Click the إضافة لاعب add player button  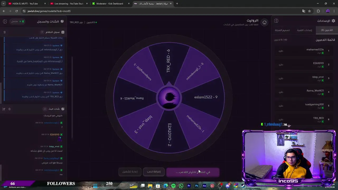154,172
